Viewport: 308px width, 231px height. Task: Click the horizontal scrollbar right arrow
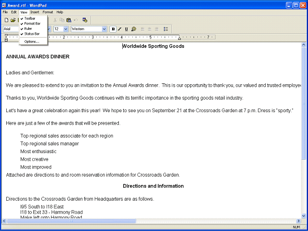(299, 221)
